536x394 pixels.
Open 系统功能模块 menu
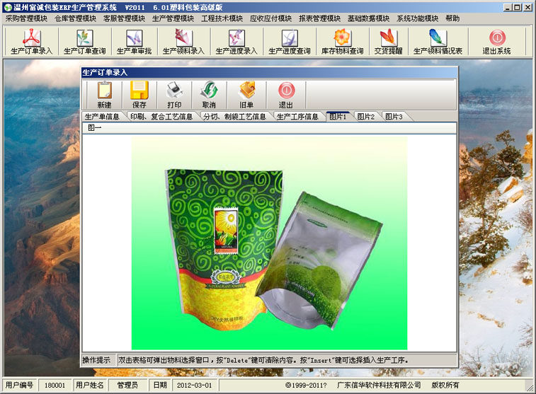[417, 18]
